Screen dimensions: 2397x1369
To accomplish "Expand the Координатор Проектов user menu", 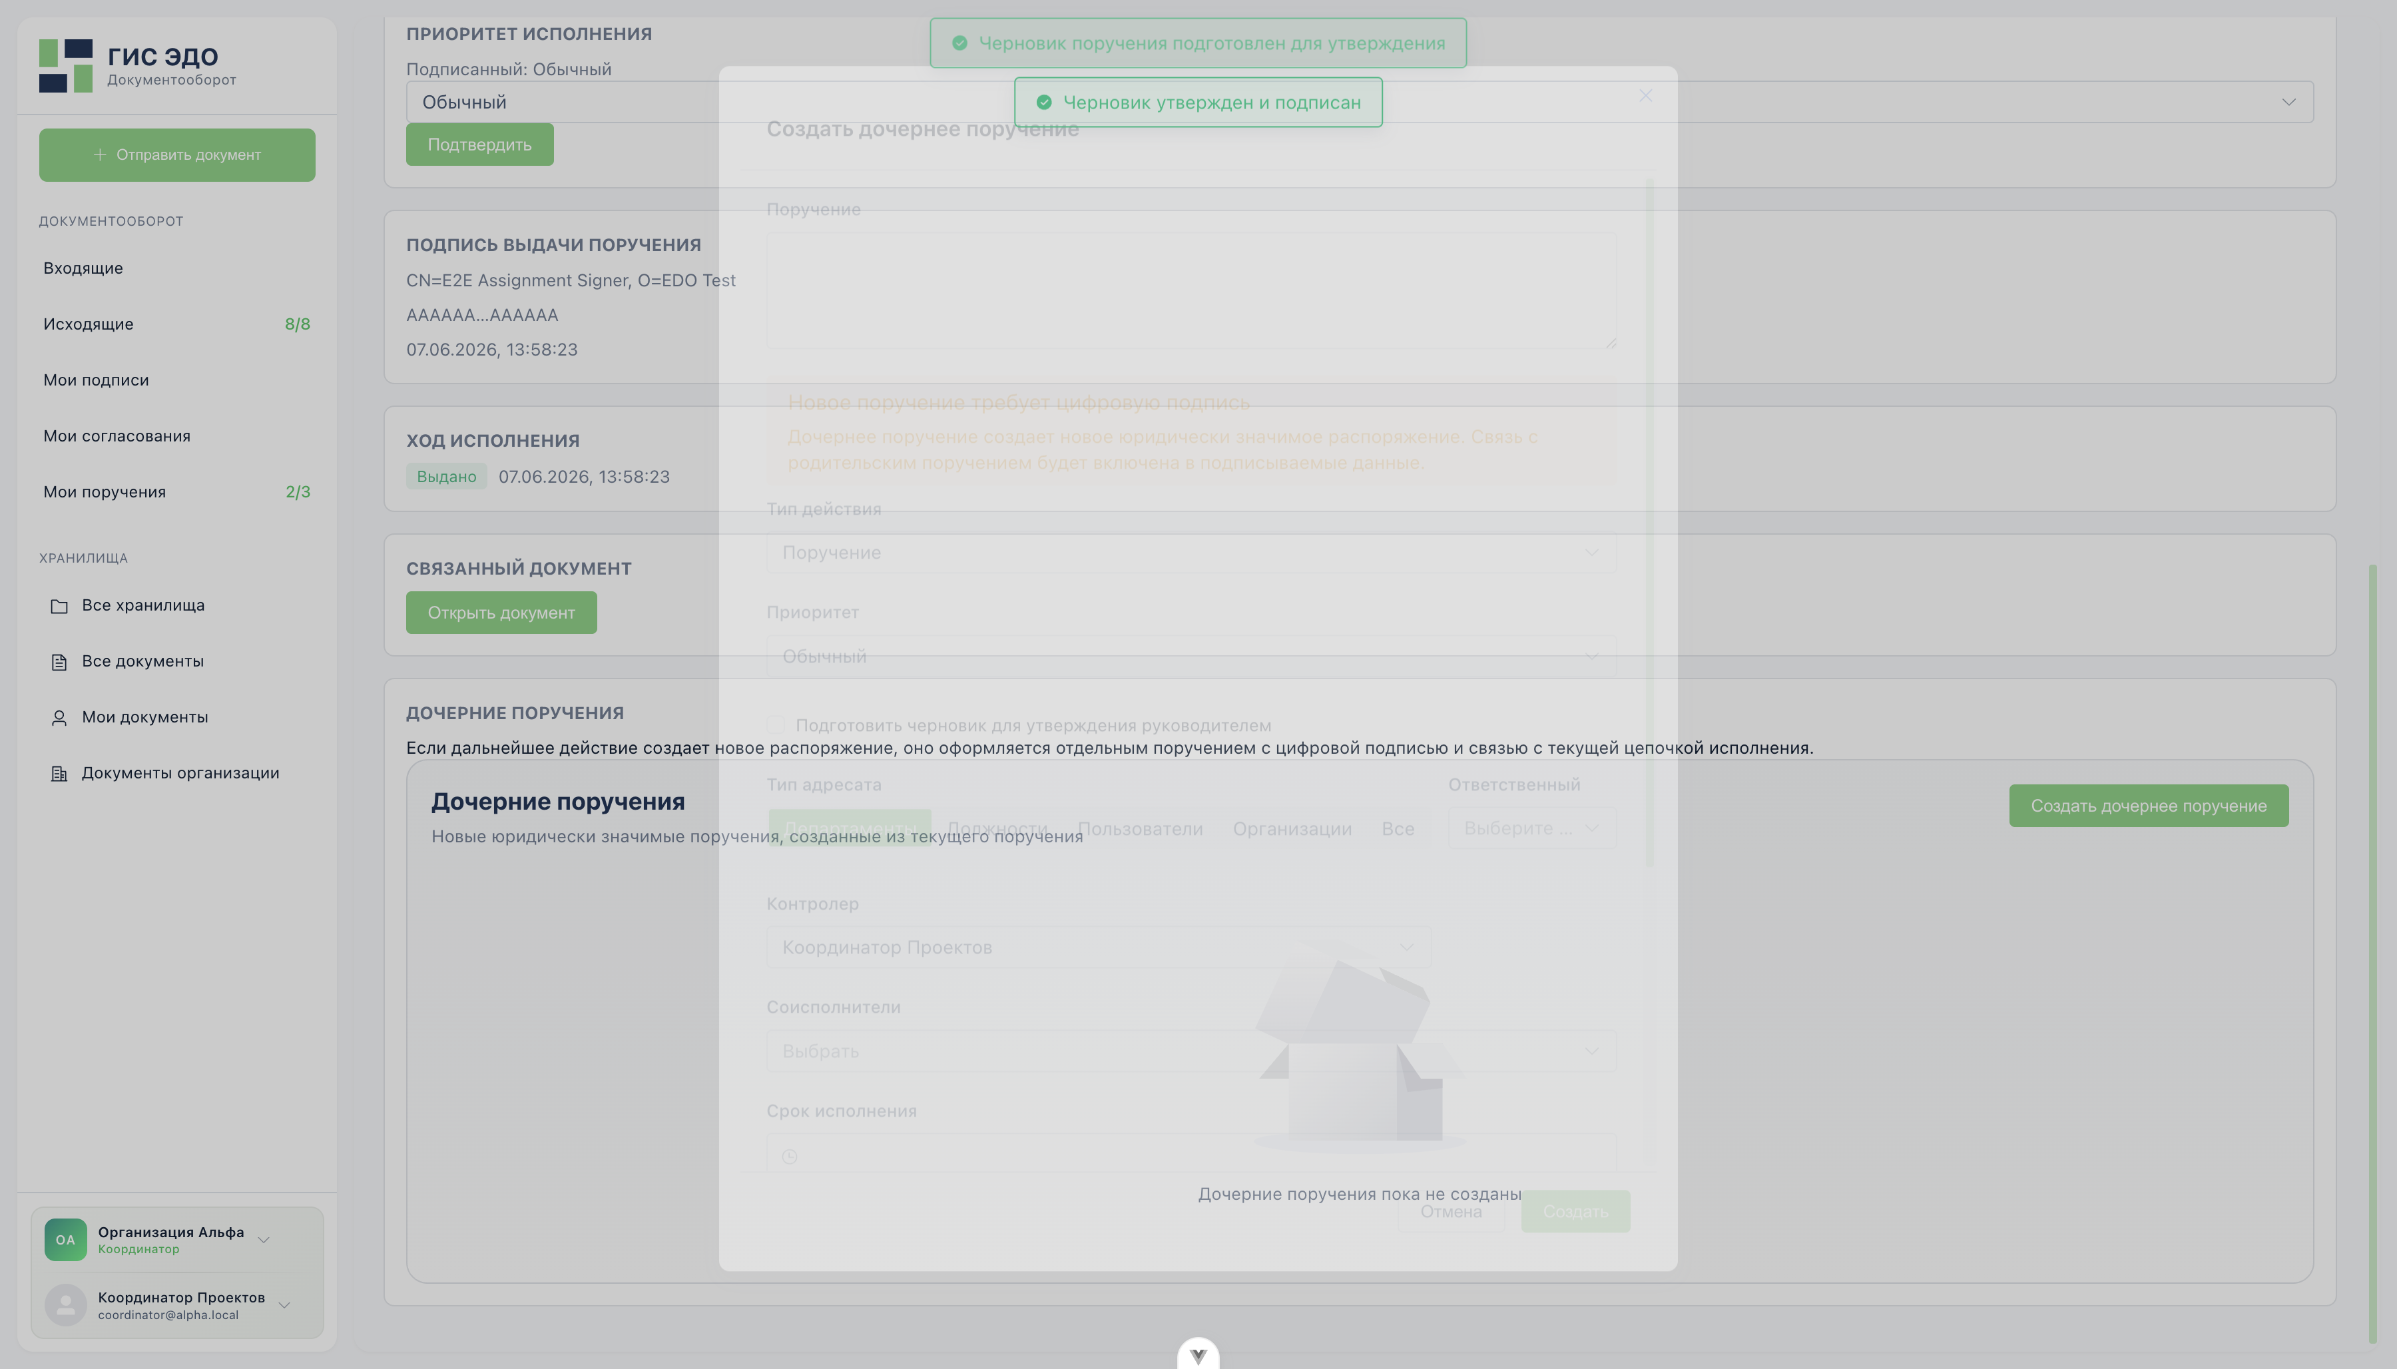I will point(178,1305).
